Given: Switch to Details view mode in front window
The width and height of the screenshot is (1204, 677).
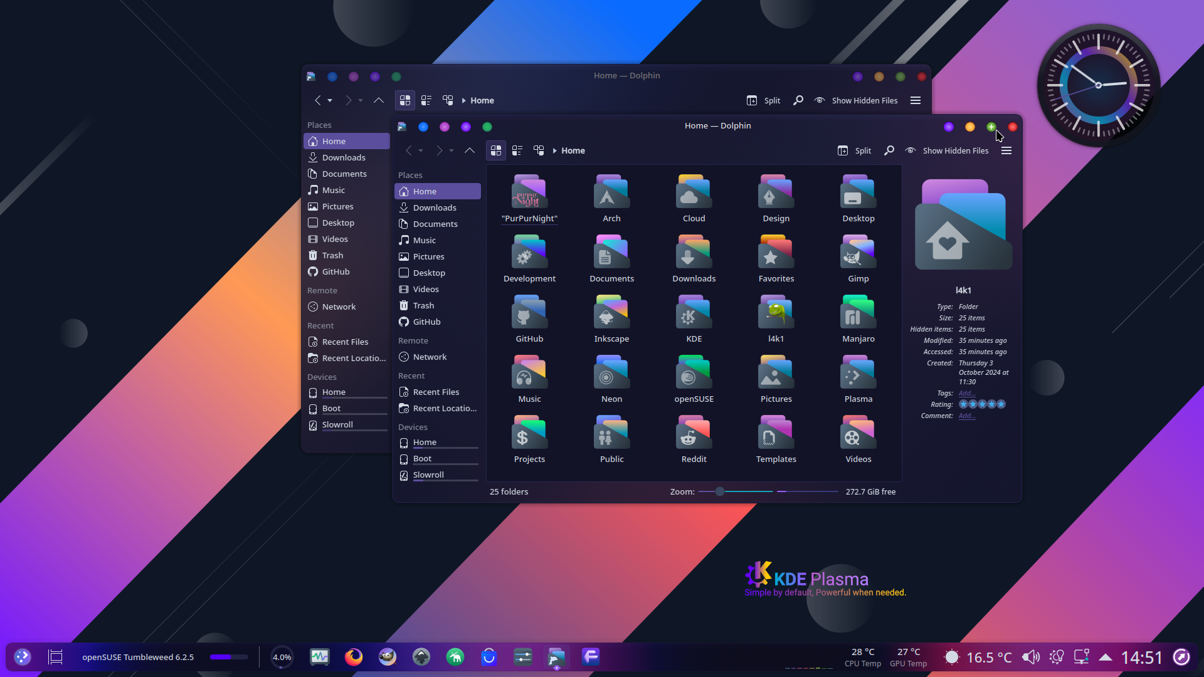Looking at the screenshot, I should point(539,150).
